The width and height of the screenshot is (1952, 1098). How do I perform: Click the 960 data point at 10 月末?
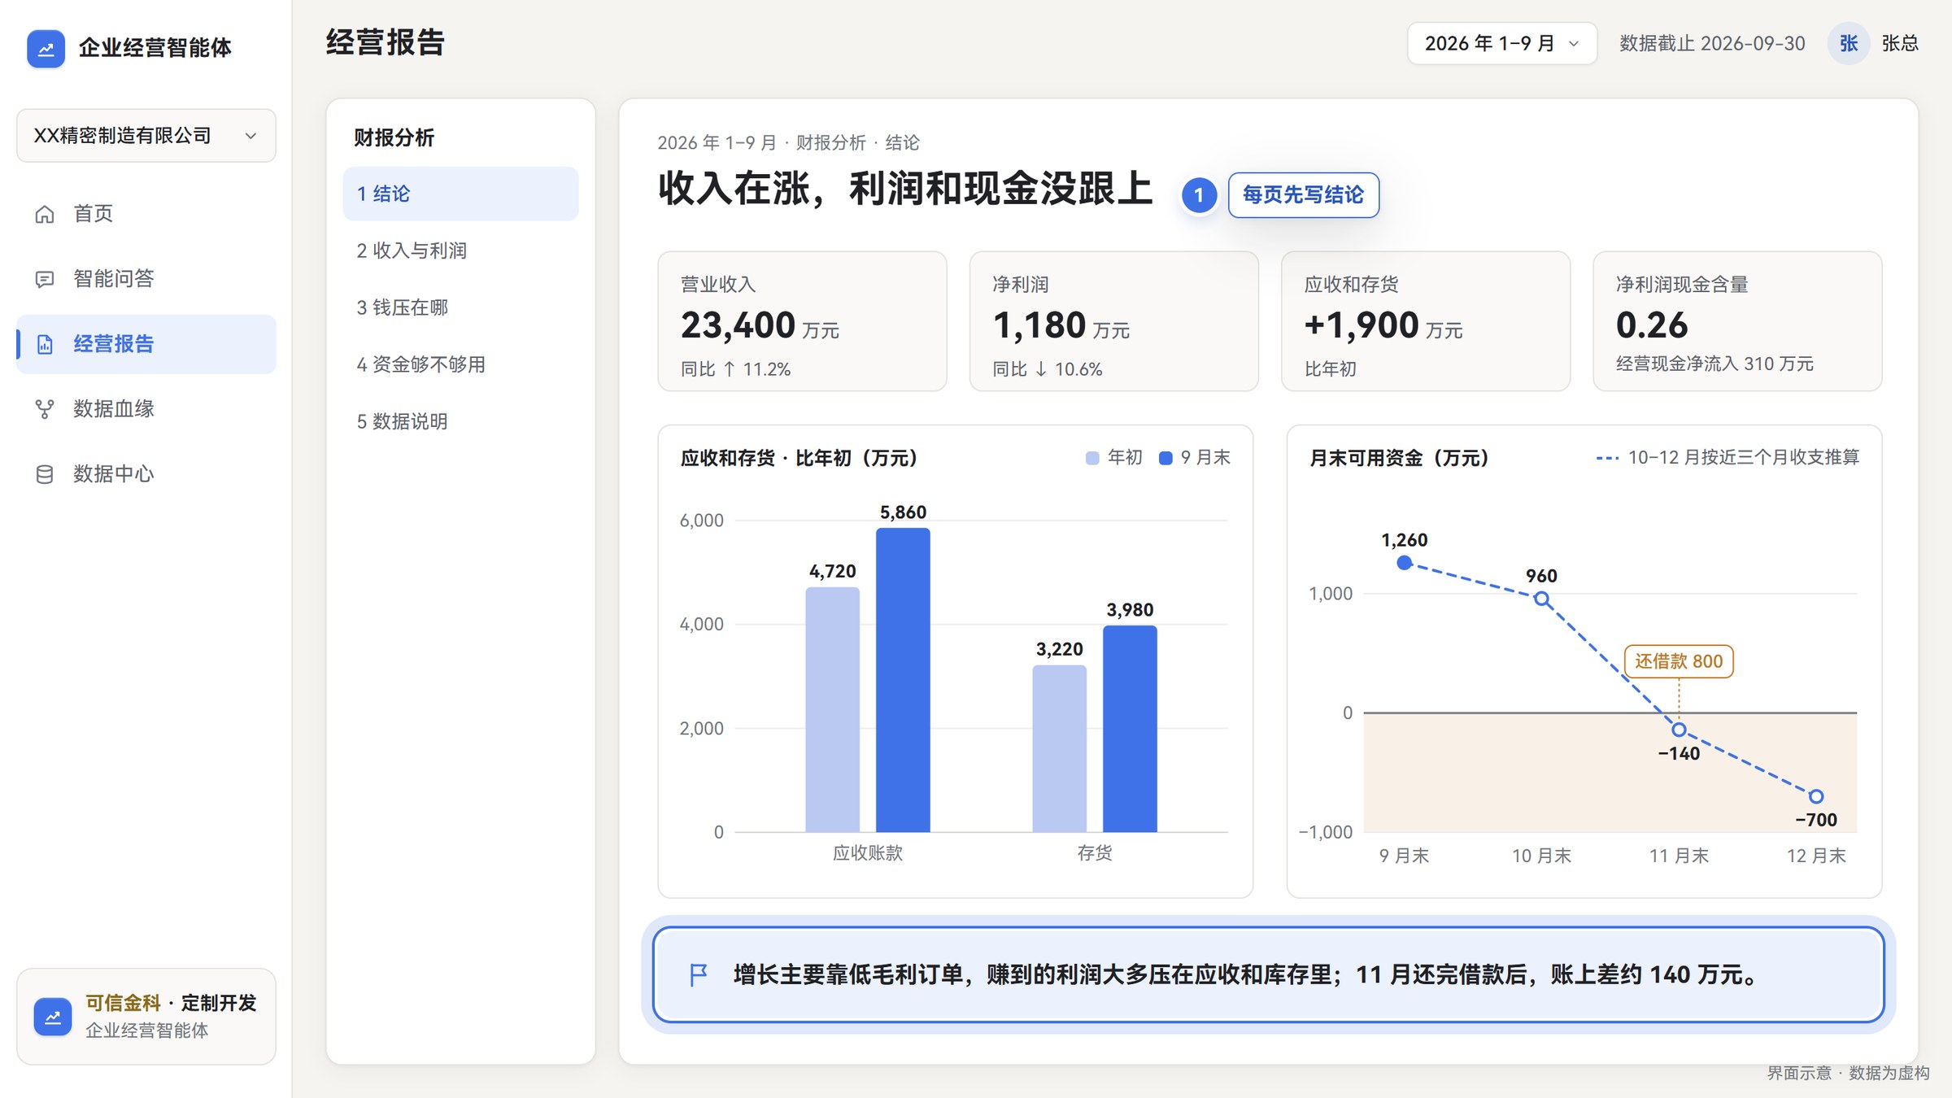(1541, 599)
